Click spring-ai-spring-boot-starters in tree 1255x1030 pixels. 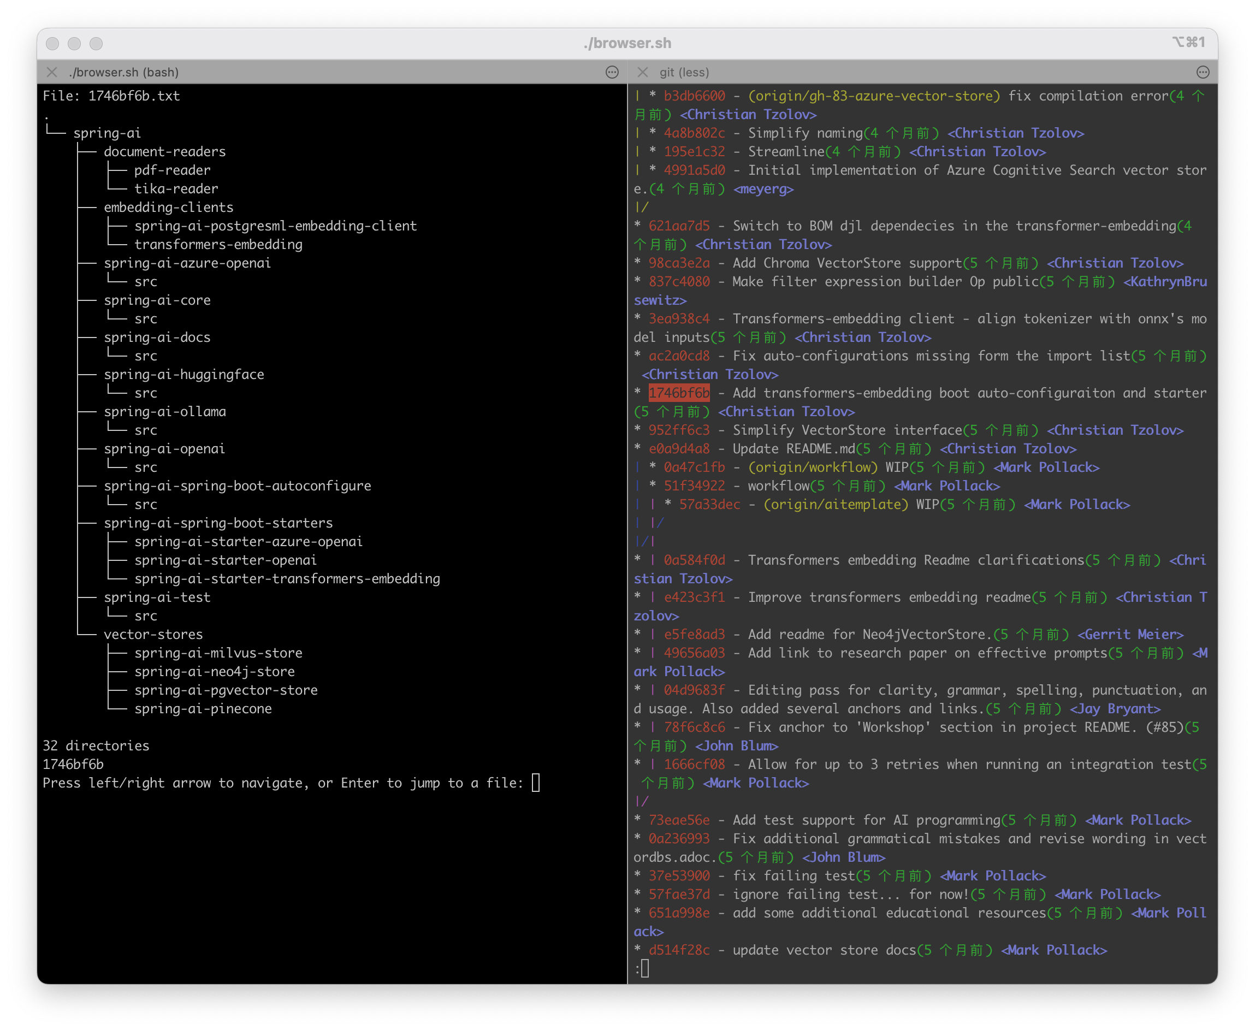[x=218, y=523]
